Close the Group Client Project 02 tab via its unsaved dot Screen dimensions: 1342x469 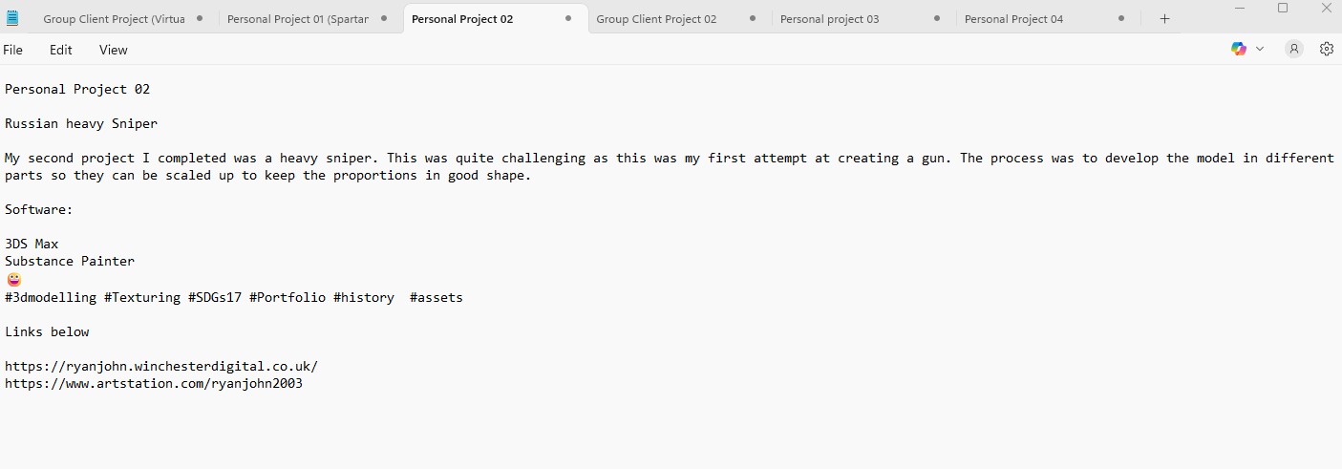click(753, 18)
